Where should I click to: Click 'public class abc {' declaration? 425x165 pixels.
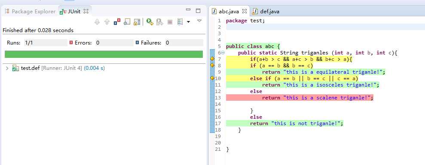(253, 46)
